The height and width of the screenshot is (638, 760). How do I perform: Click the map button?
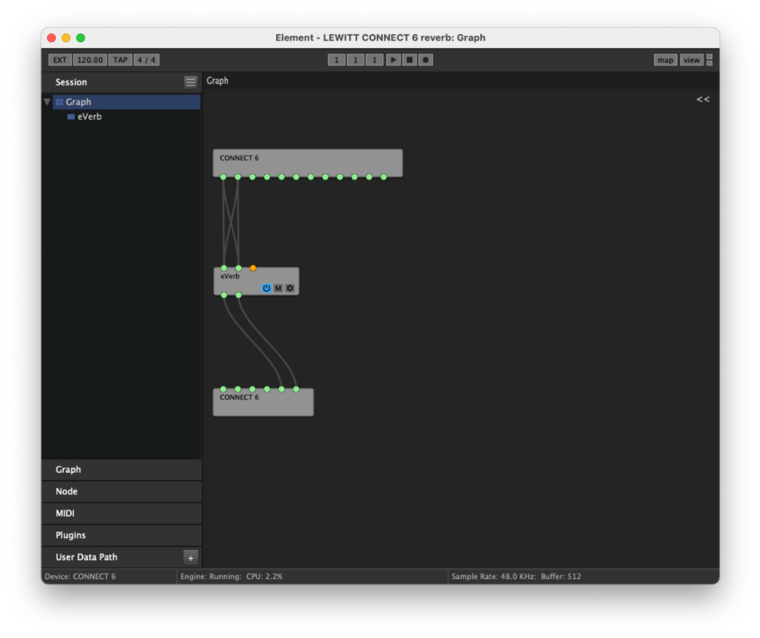(665, 60)
